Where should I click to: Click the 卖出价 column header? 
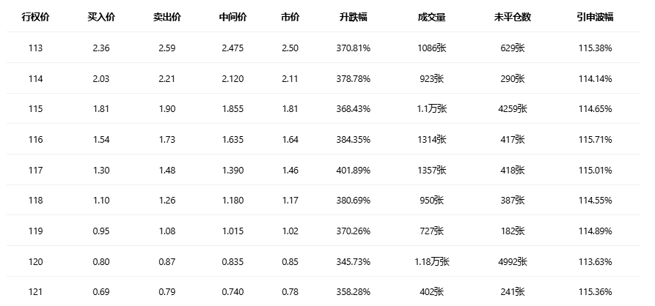[167, 17]
